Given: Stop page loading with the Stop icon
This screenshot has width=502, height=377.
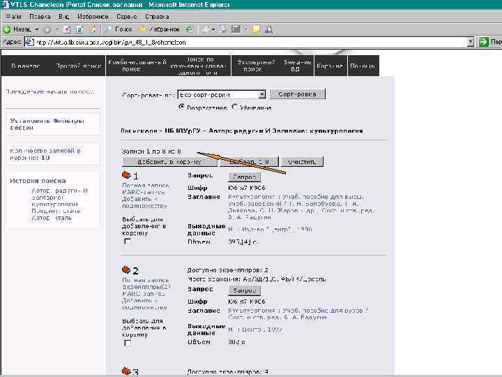Looking at the screenshot, I should point(67,29).
